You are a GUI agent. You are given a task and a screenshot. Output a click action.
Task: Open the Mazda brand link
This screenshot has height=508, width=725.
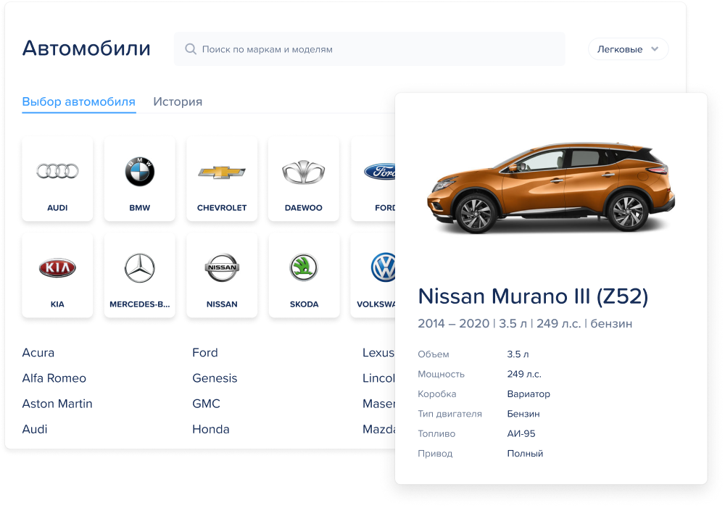click(x=378, y=429)
